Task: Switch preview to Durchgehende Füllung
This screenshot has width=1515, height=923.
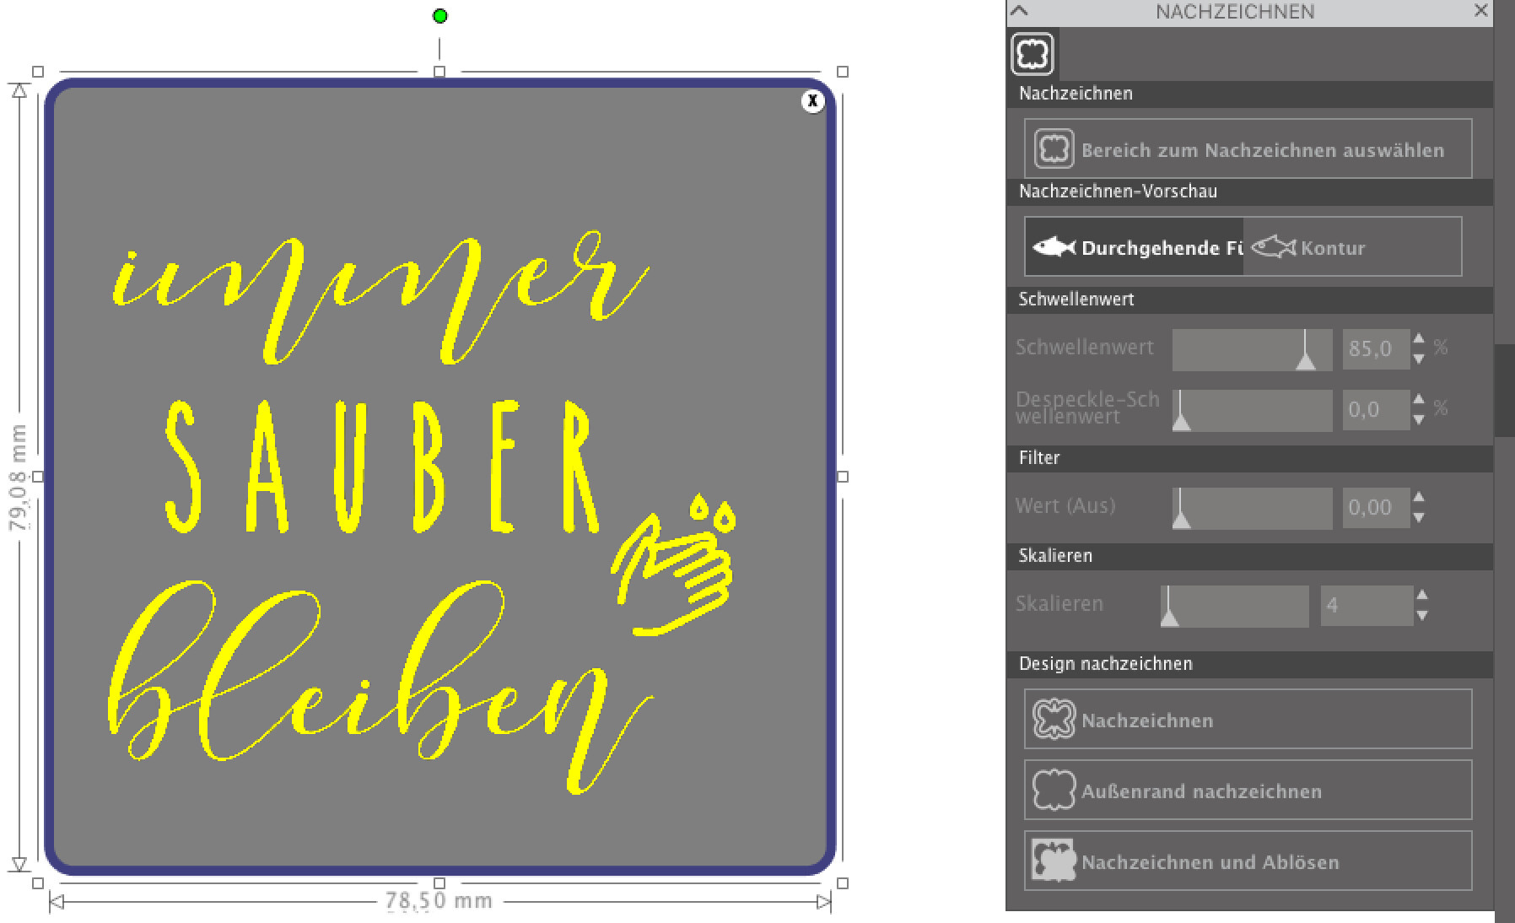Action: (1135, 247)
